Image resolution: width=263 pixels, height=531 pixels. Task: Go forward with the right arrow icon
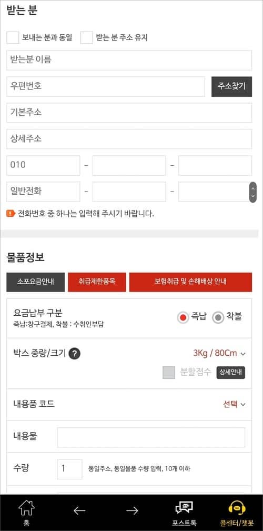[132, 510]
